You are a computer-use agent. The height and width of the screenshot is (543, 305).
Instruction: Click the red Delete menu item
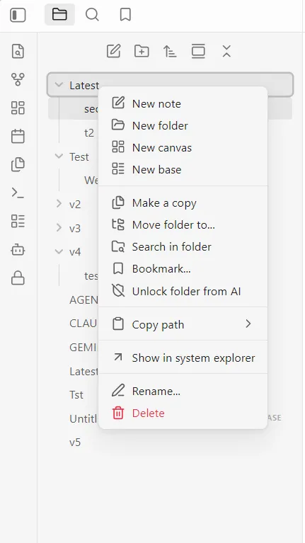point(183,413)
